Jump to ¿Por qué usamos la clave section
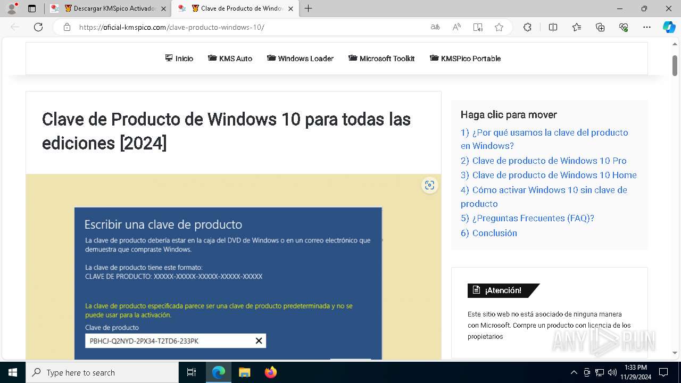 [x=544, y=139]
